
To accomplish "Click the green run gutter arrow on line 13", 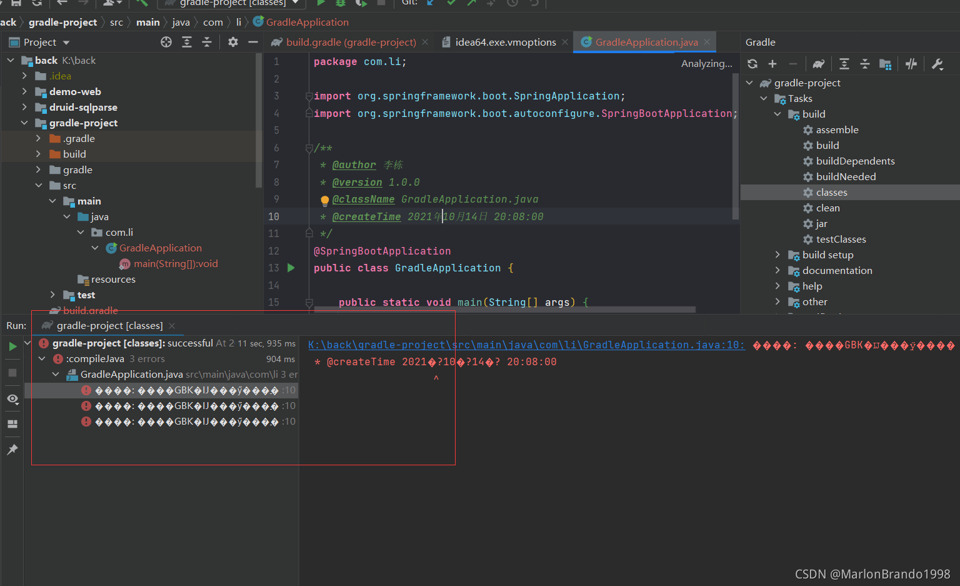I will pyautogui.click(x=291, y=268).
